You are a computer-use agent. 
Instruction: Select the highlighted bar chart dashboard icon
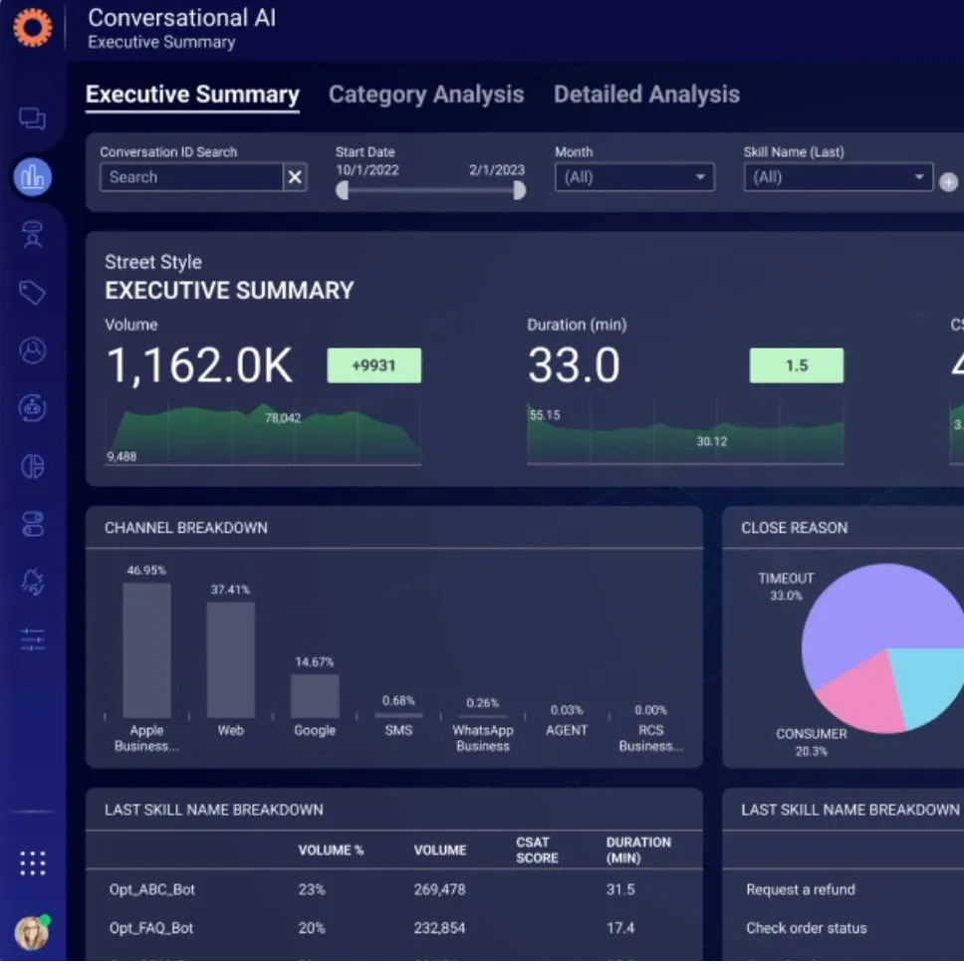(33, 176)
